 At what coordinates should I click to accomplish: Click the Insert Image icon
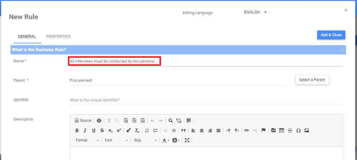coord(307,131)
